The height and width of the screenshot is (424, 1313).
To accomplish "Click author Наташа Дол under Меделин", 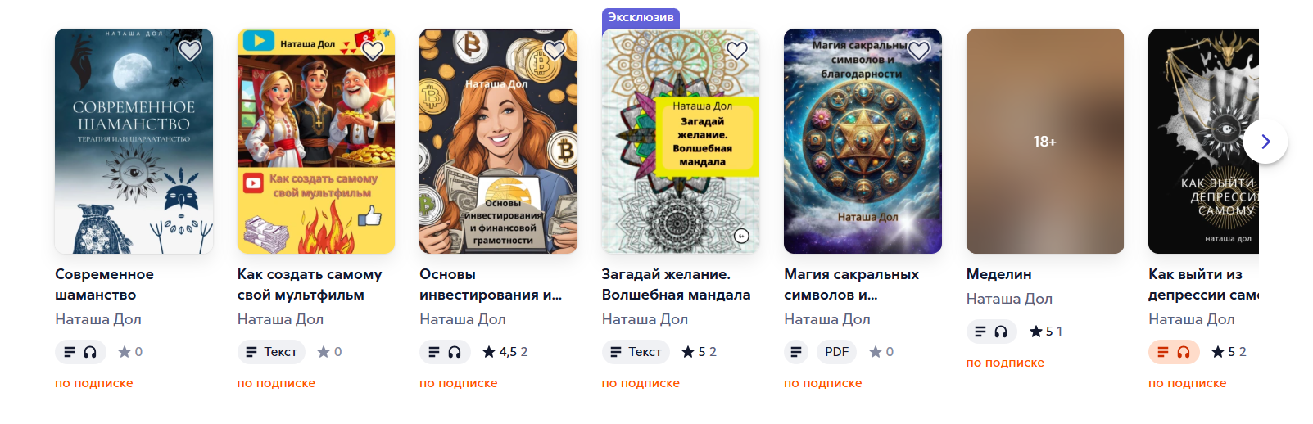I will coord(1009,299).
